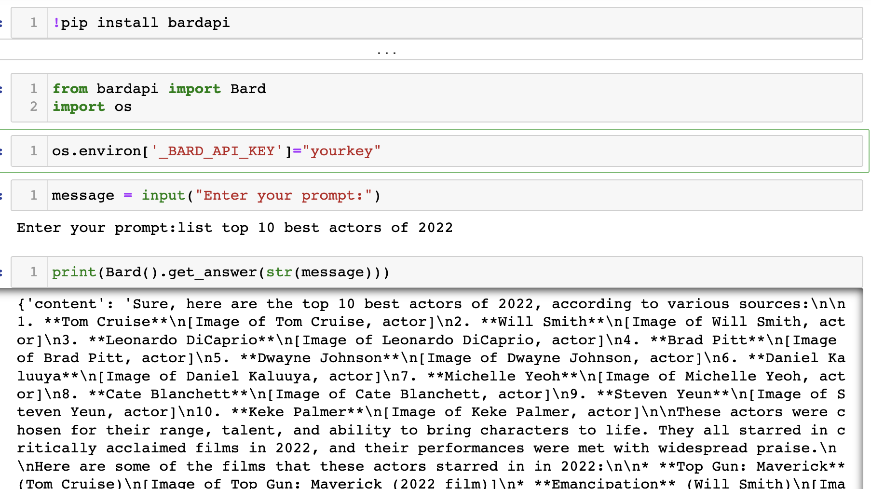
Task: Click the Bard keyword in the import line
Action: pos(247,88)
